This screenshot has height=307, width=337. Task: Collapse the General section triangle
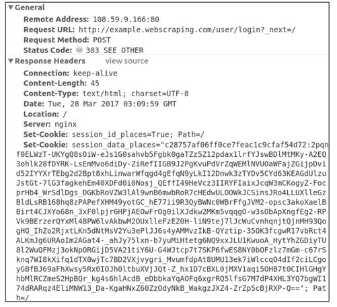pyautogui.click(x=11, y=7)
